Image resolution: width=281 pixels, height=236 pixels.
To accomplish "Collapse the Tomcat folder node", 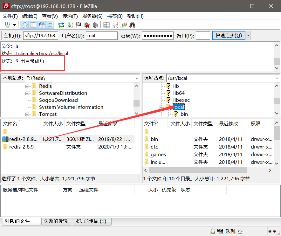I will click(x=27, y=114).
